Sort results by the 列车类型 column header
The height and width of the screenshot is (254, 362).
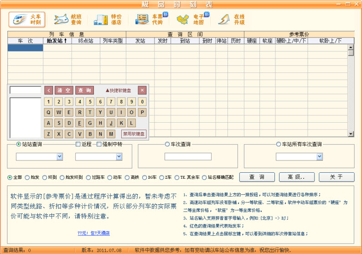pos(113,41)
